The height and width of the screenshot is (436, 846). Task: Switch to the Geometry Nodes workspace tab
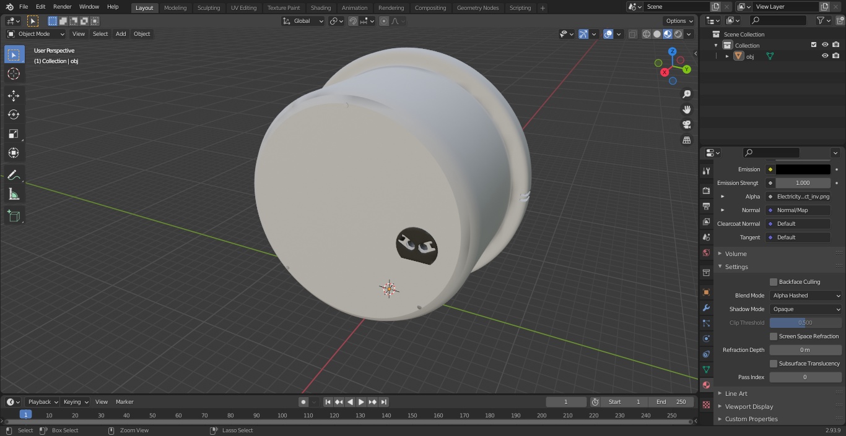click(x=478, y=8)
